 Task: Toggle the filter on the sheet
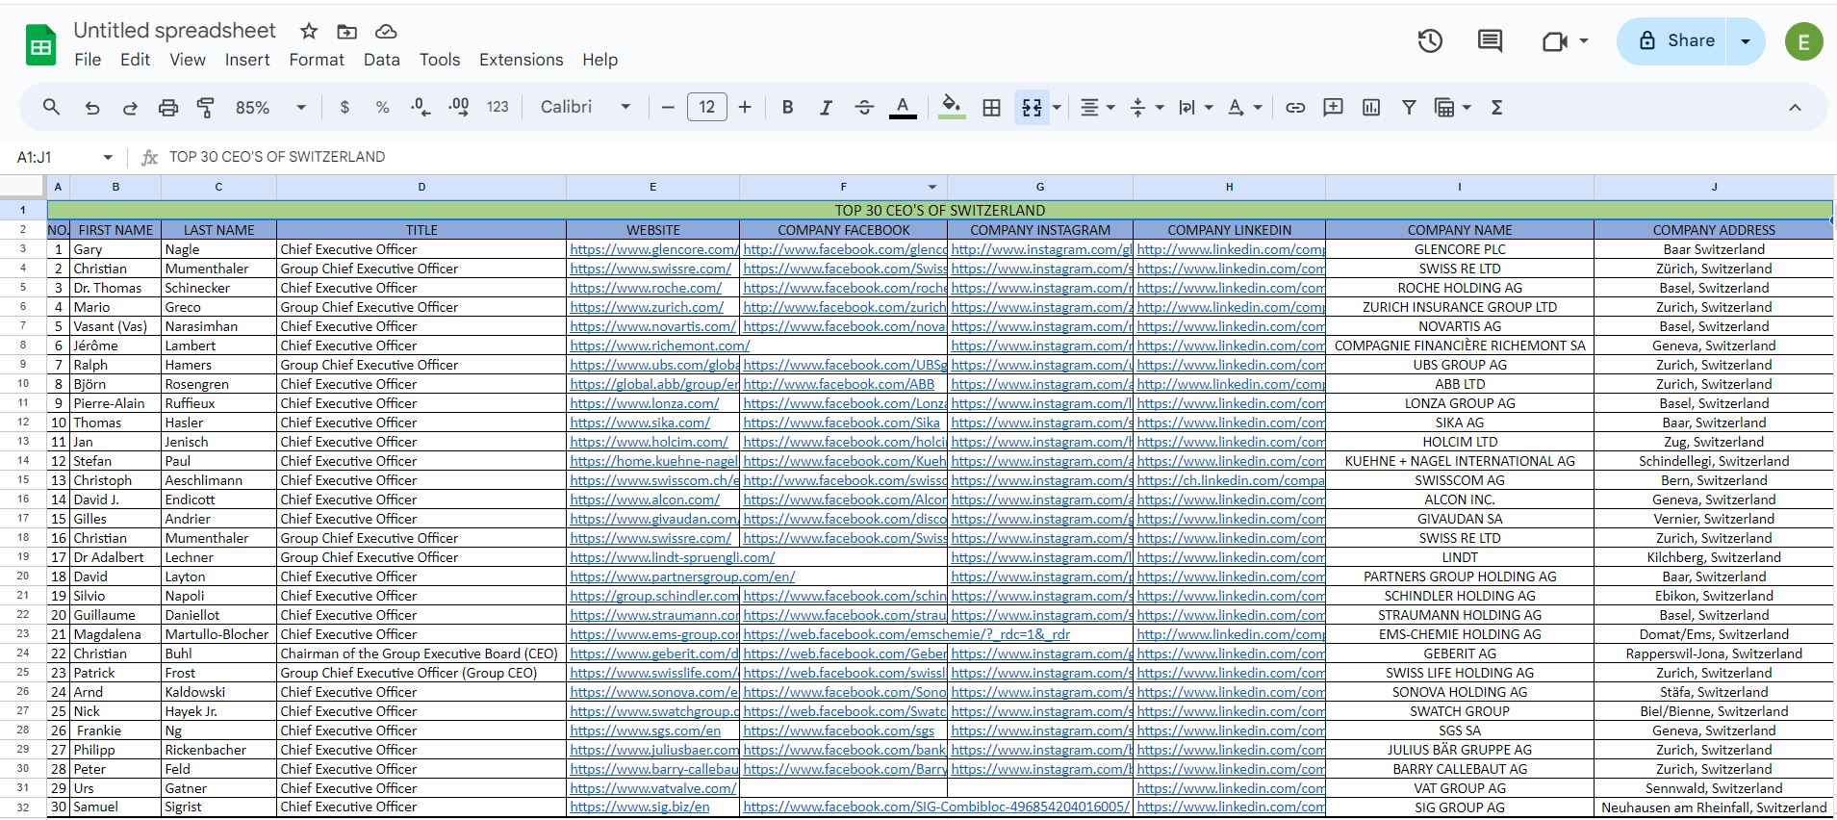point(1409,108)
